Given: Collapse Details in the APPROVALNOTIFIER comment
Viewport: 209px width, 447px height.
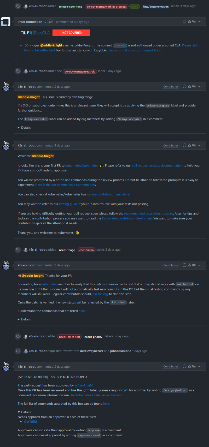Looking at the screenshot, I should [24, 412].
